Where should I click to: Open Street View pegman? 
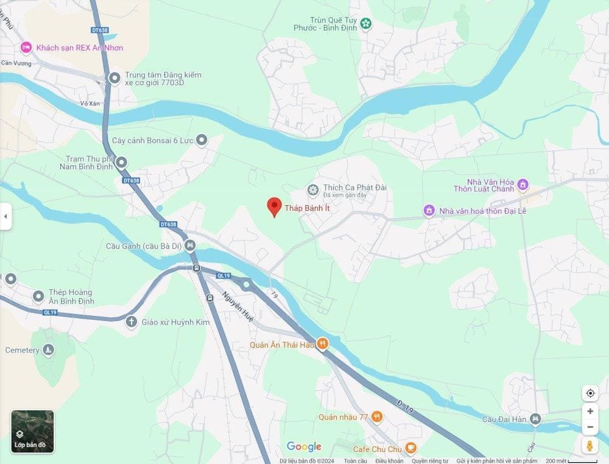[590, 445]
